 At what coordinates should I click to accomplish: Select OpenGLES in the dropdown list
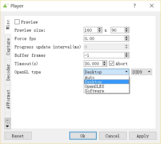tap(107, 86)
